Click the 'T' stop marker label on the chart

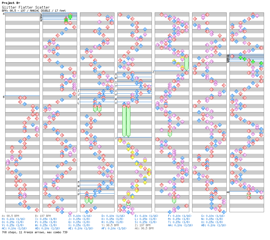point(116,86)
